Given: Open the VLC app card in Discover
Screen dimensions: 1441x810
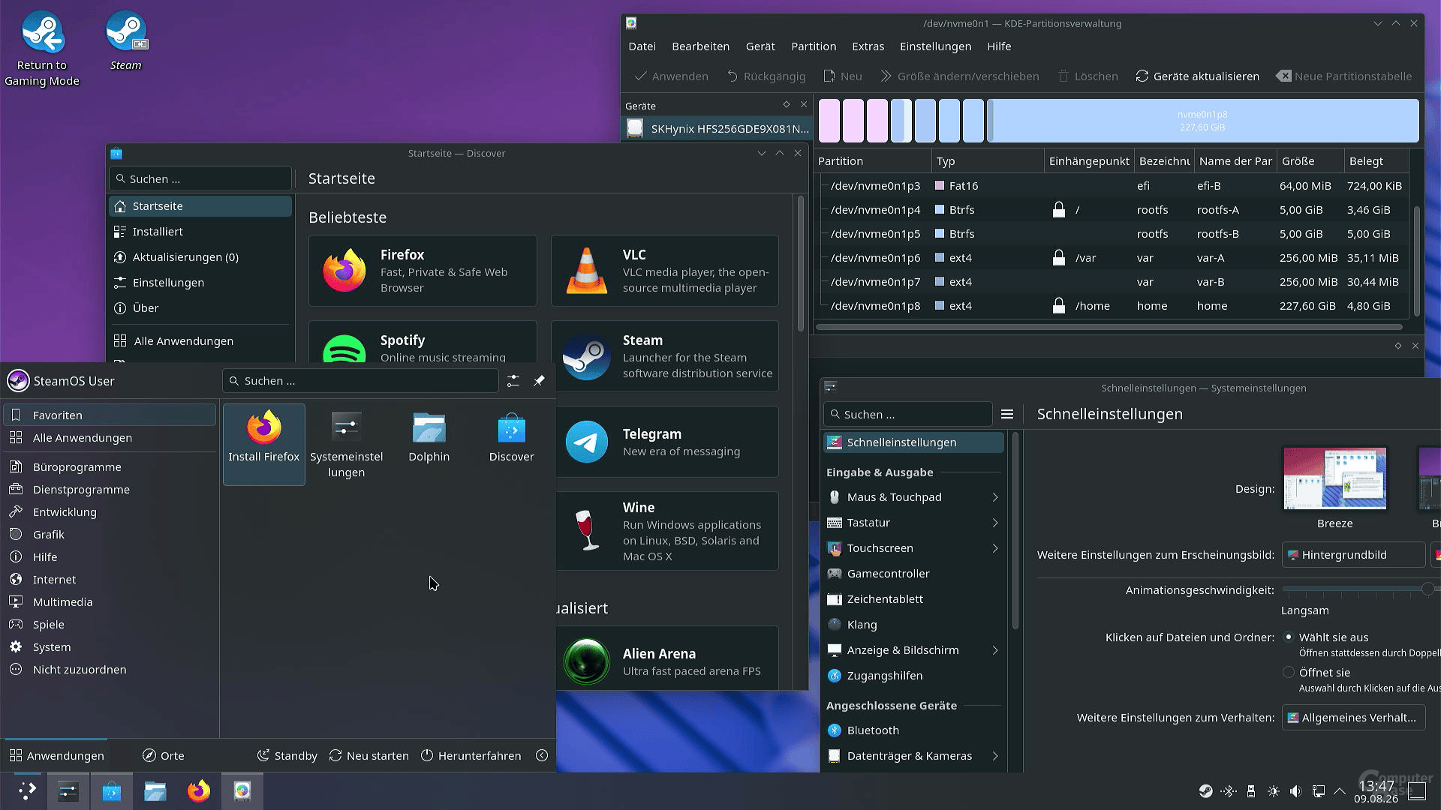Looking at the screenshot, I should pos(665,271).
